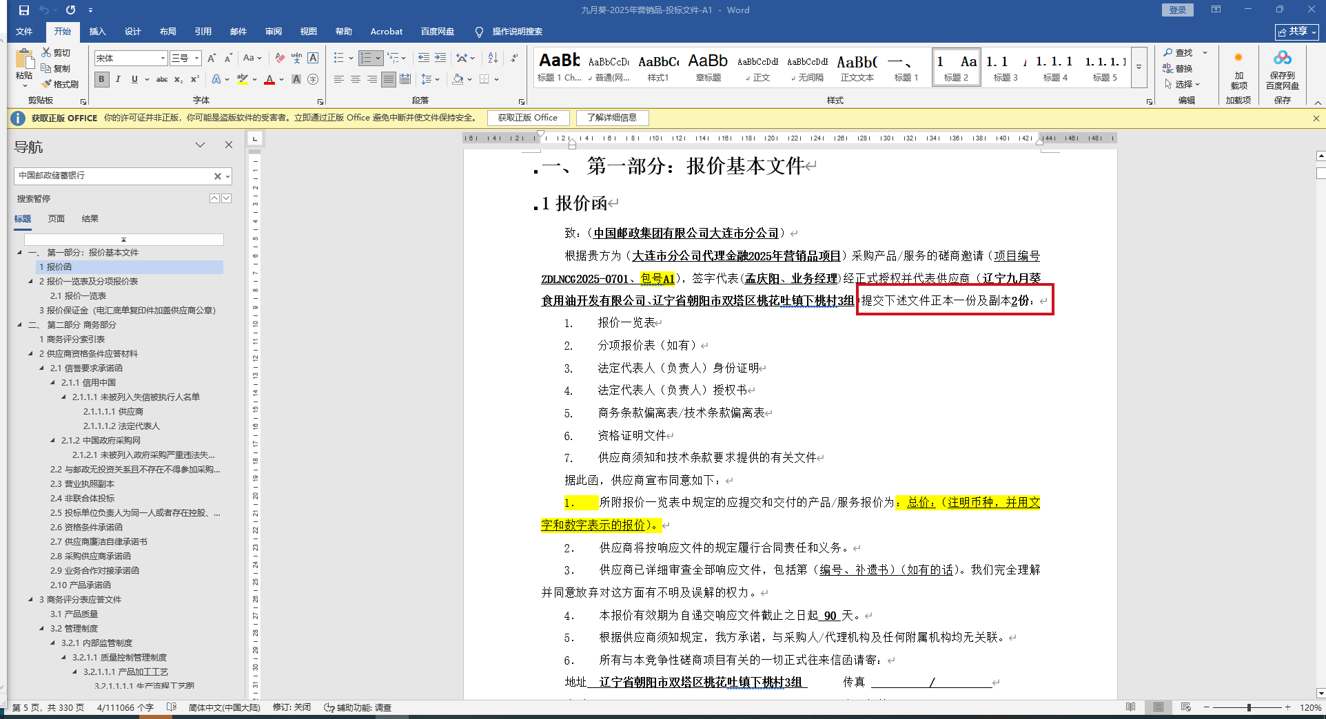Collapse the 第二部分 商务部分 heading in navigation
Image resolution: width=1326 pixels, height=719 pixels.
coord(20,324)
